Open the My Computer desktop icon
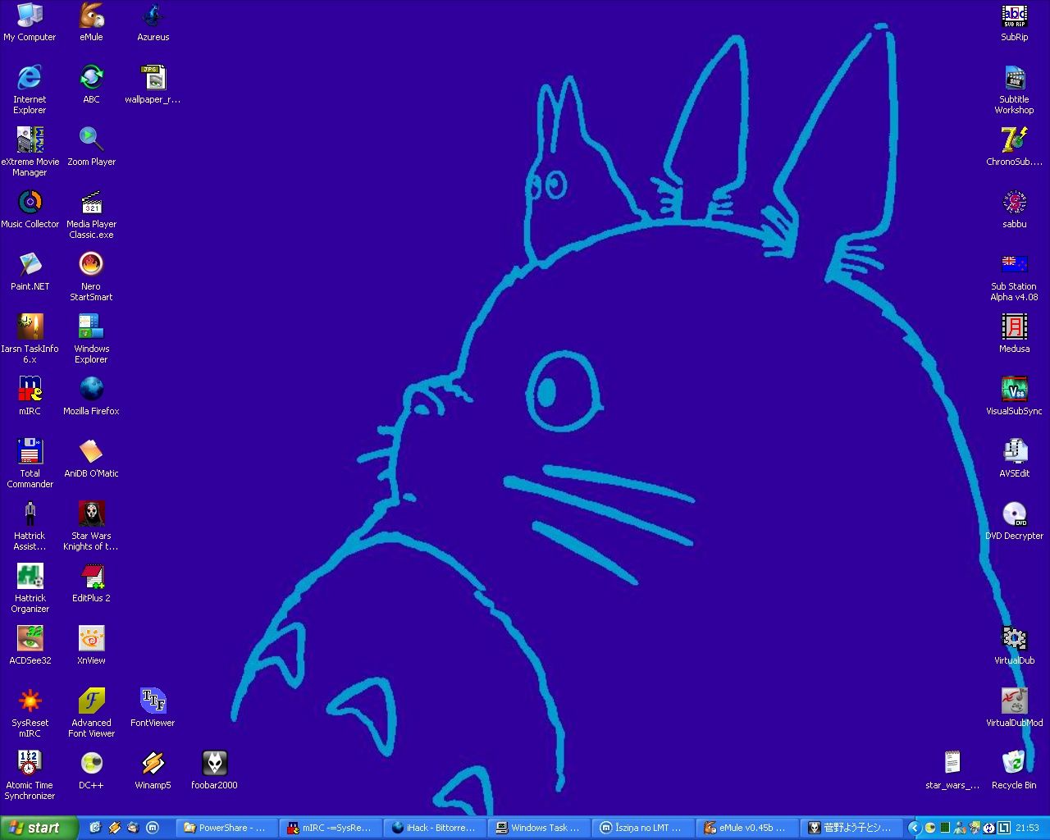 (x=30, y=22)
